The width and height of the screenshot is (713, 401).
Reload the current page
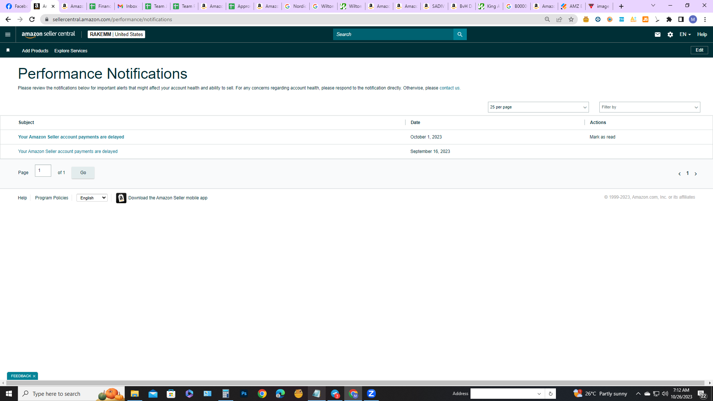(x=32, y=19)
